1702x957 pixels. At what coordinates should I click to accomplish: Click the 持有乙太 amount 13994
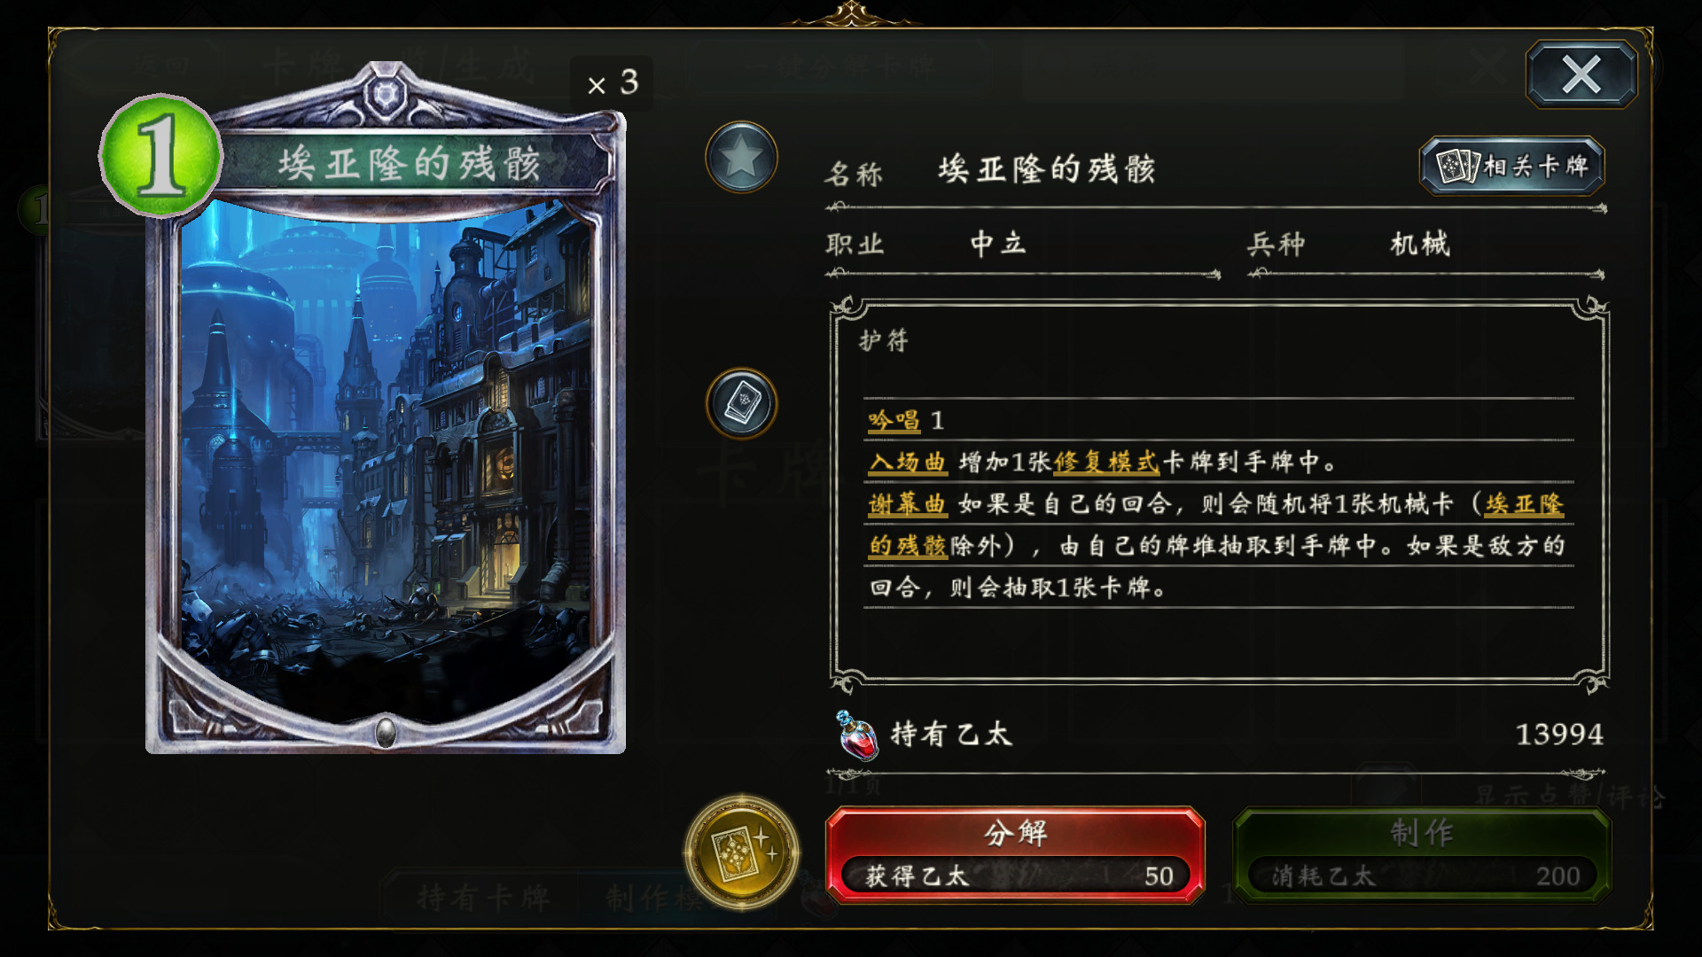(x=1559, y=735)
